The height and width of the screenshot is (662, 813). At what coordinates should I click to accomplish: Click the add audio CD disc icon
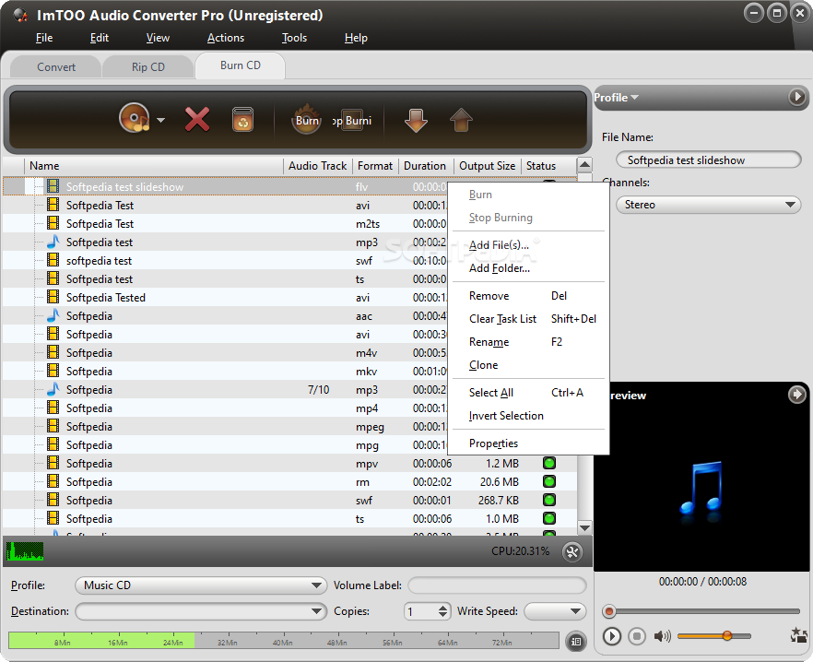point(135,119)
